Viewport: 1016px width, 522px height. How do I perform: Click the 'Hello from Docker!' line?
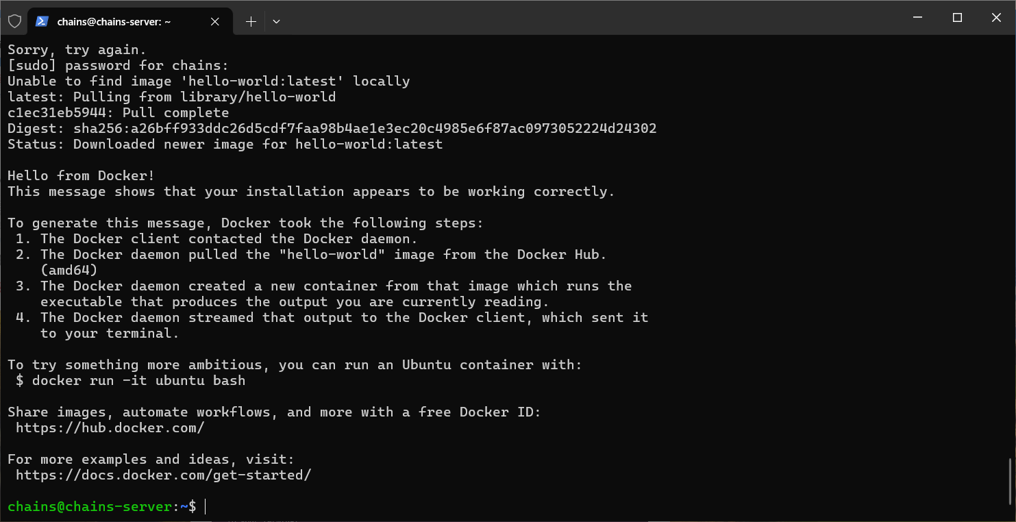pyautogui.click(x=81, y=176)
